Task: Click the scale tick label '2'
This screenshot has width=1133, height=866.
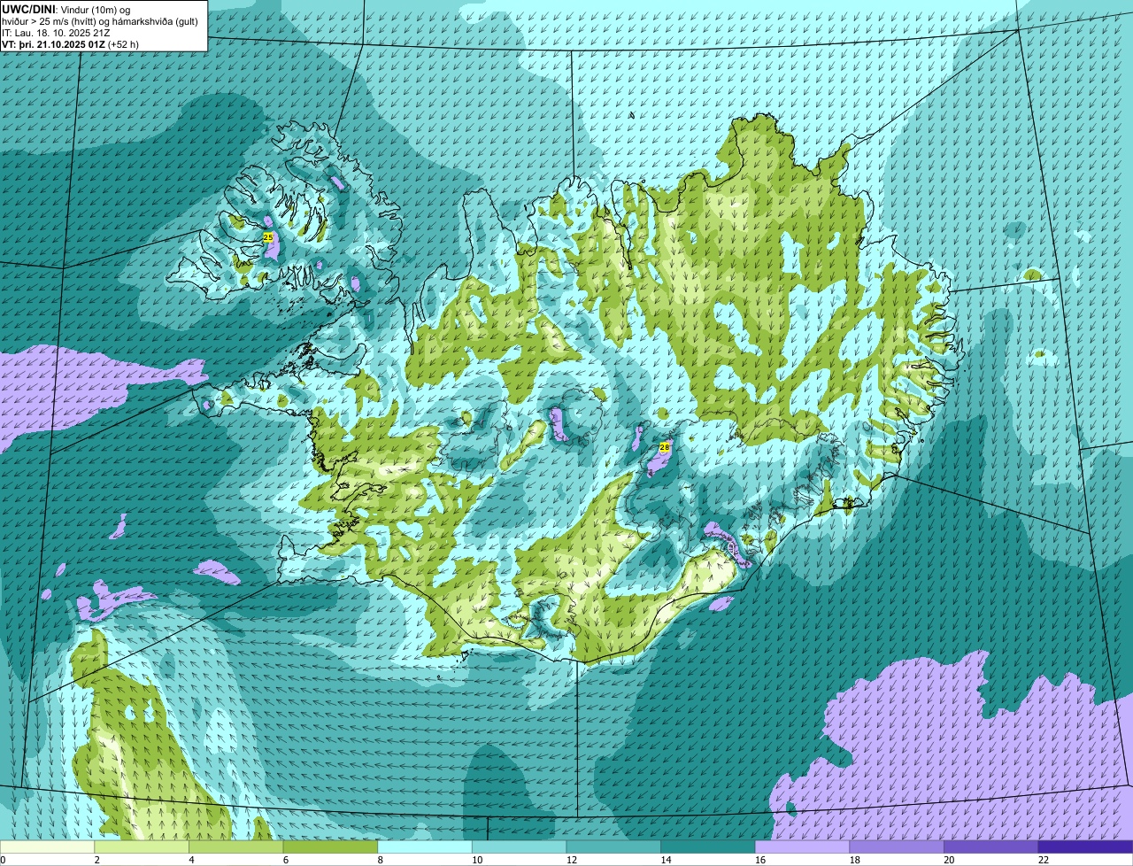Action: click(97, 860)
